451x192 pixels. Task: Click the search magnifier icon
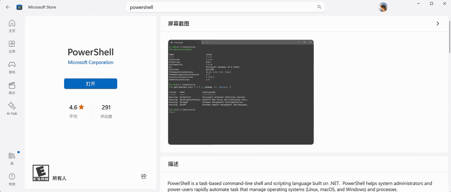tap(319, 7)
